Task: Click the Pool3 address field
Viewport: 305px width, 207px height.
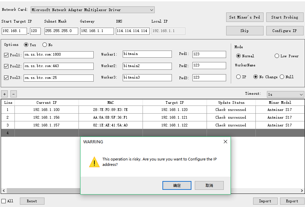Action: point(59,78)
